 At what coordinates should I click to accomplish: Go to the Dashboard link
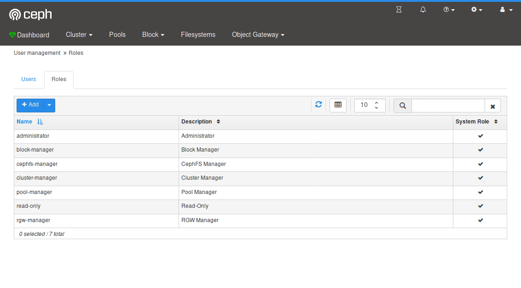pos(29,35)
